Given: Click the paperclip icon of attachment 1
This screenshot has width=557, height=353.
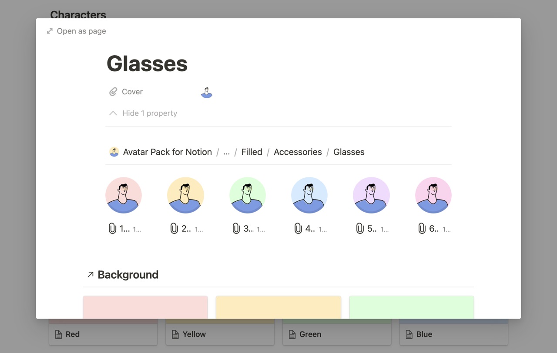Looking at the screenshot, I should tap(112, 228).
